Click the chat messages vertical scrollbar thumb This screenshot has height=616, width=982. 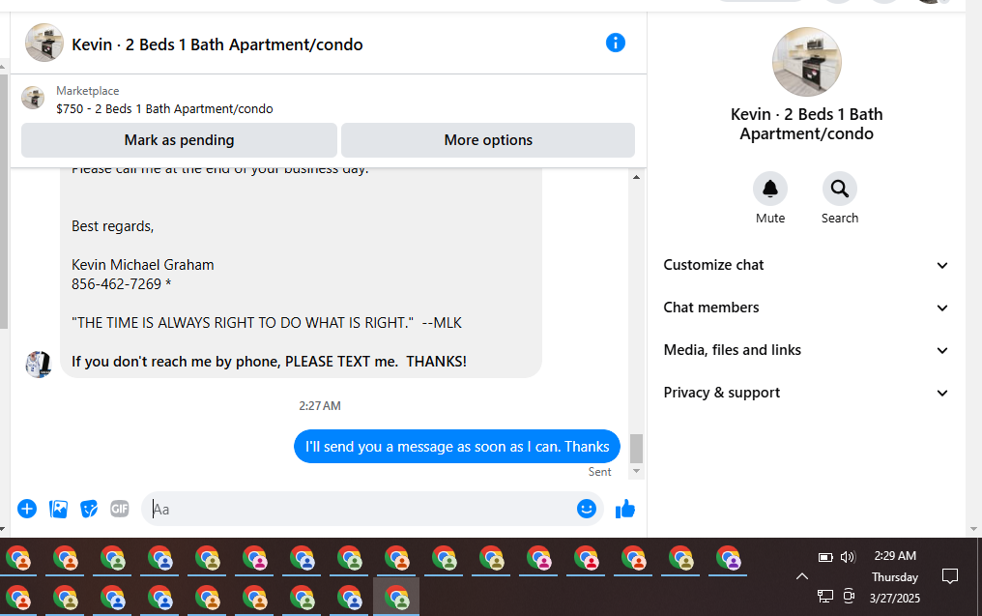coord(636,448)
